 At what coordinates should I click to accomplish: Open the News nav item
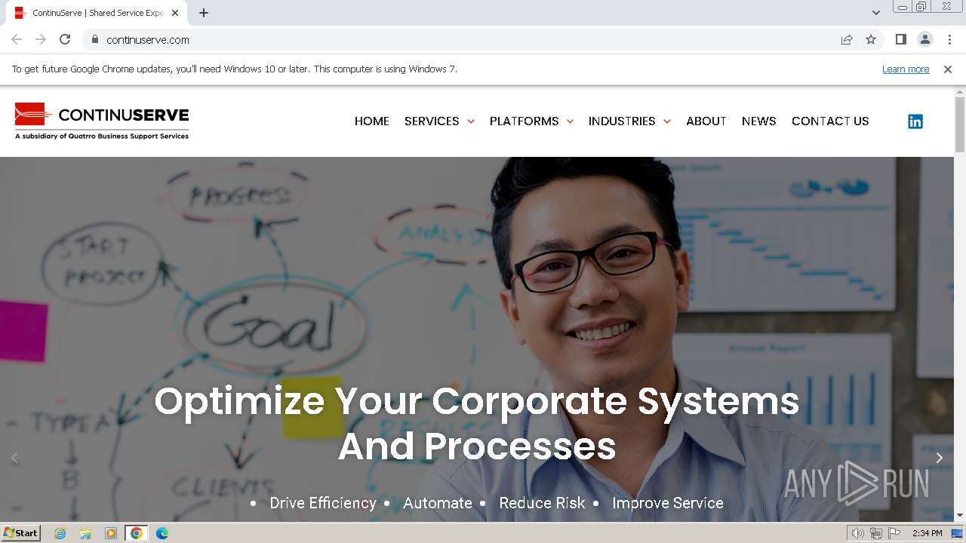click(759, 121)
